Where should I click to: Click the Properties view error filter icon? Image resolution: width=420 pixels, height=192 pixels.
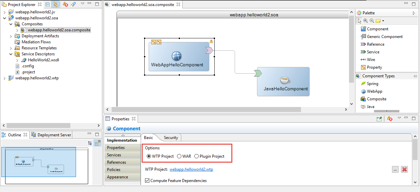[x=390, y=119]
